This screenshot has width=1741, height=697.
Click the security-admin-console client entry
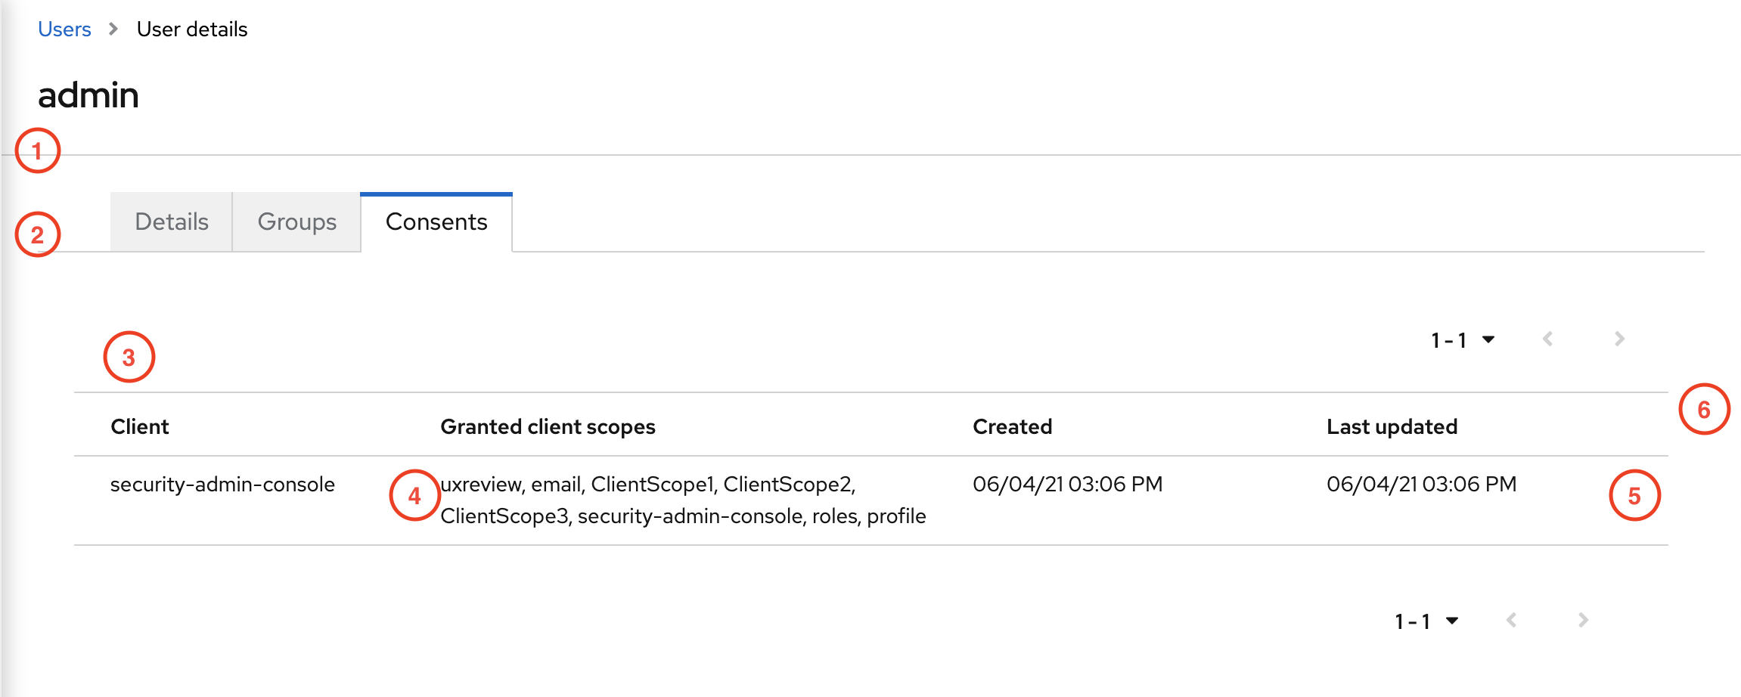pyautogui.click(x=223, y=485)
